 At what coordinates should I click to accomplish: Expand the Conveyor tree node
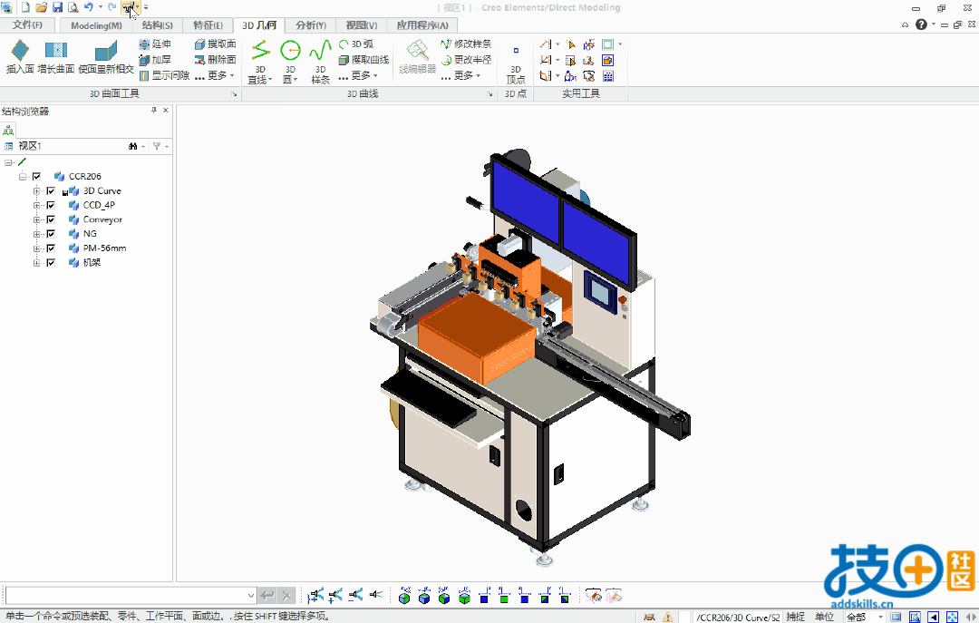(x=37, y=219)
